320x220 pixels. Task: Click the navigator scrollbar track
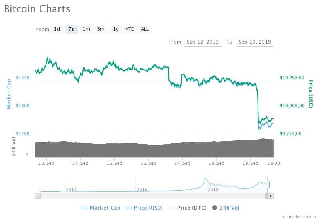point(153,196)
